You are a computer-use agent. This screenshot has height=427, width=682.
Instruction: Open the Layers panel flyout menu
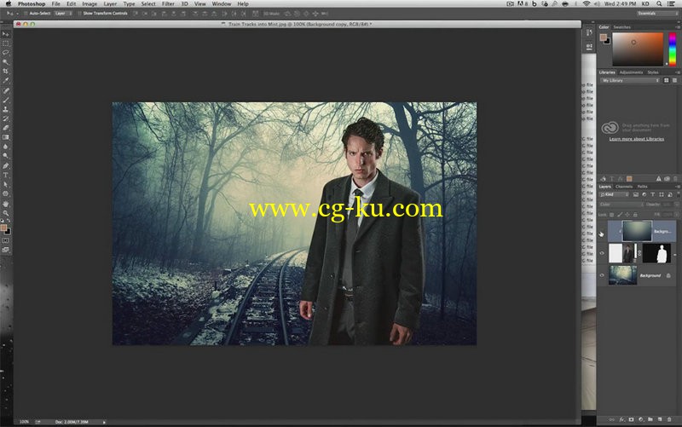pos(678,187)
